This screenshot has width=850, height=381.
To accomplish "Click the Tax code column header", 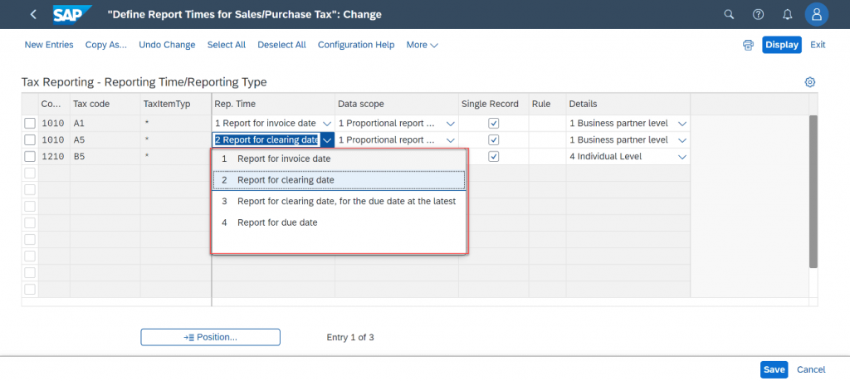I will coord(105,104).
